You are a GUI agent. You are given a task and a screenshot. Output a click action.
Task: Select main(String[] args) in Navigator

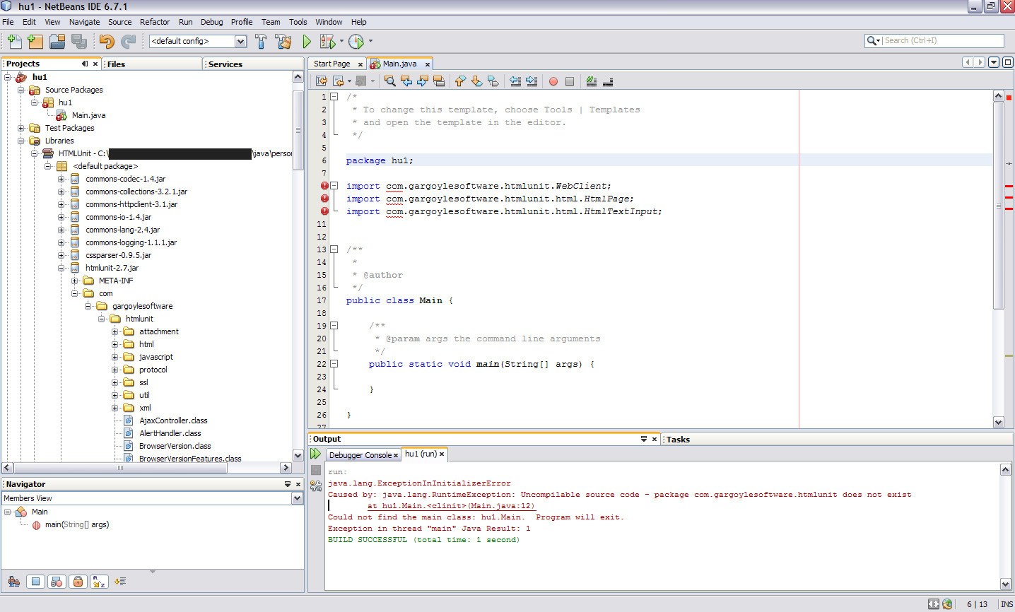[x=77, y=524]
